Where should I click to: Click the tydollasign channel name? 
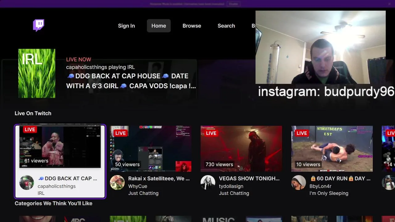point(231,186)
